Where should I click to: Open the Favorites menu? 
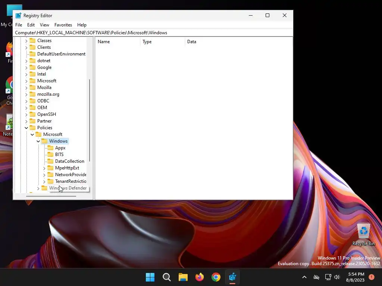click(63, 25)
